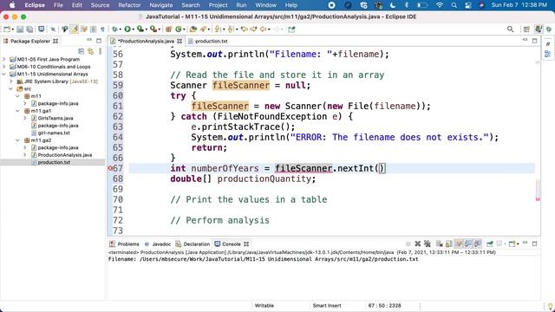Click the tip lightbulb icon in status bar
The height and width of the screenshot is (312, 555).
[x=550, y=306]
